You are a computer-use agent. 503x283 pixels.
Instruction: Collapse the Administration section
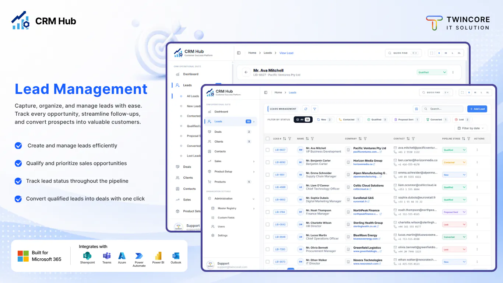point(254,199)
